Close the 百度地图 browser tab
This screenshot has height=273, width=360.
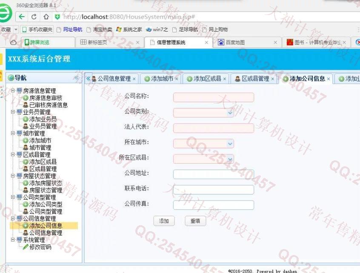[275, 42]
